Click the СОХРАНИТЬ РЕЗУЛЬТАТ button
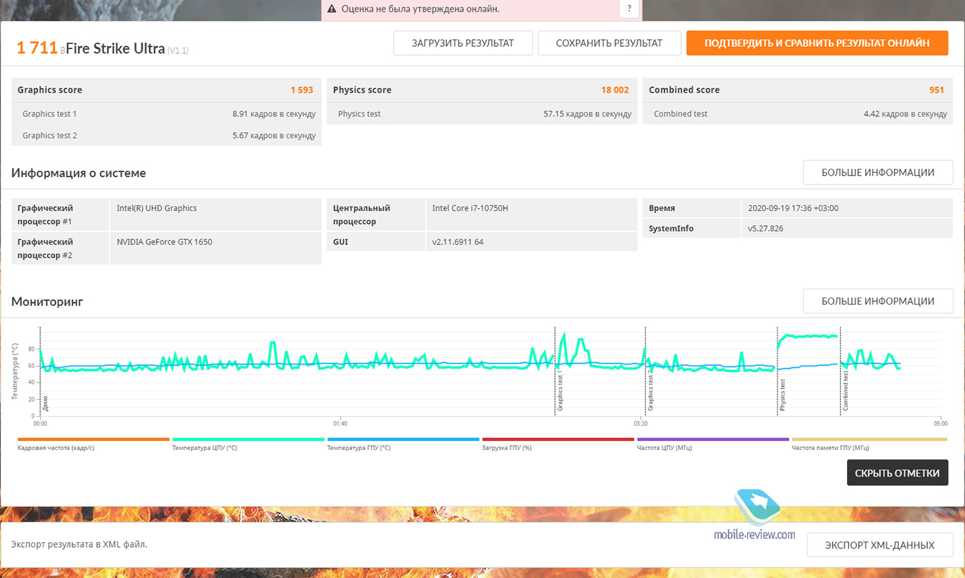Screen dimensions: 965x578 [609, 43]
